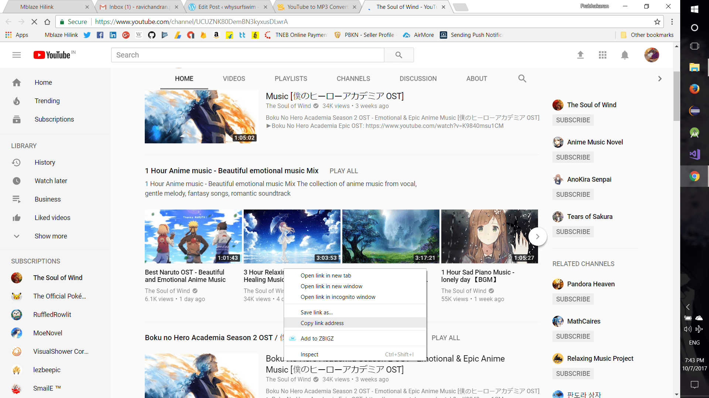Click the bookmark star in address bar

click(x=657, y=22)
